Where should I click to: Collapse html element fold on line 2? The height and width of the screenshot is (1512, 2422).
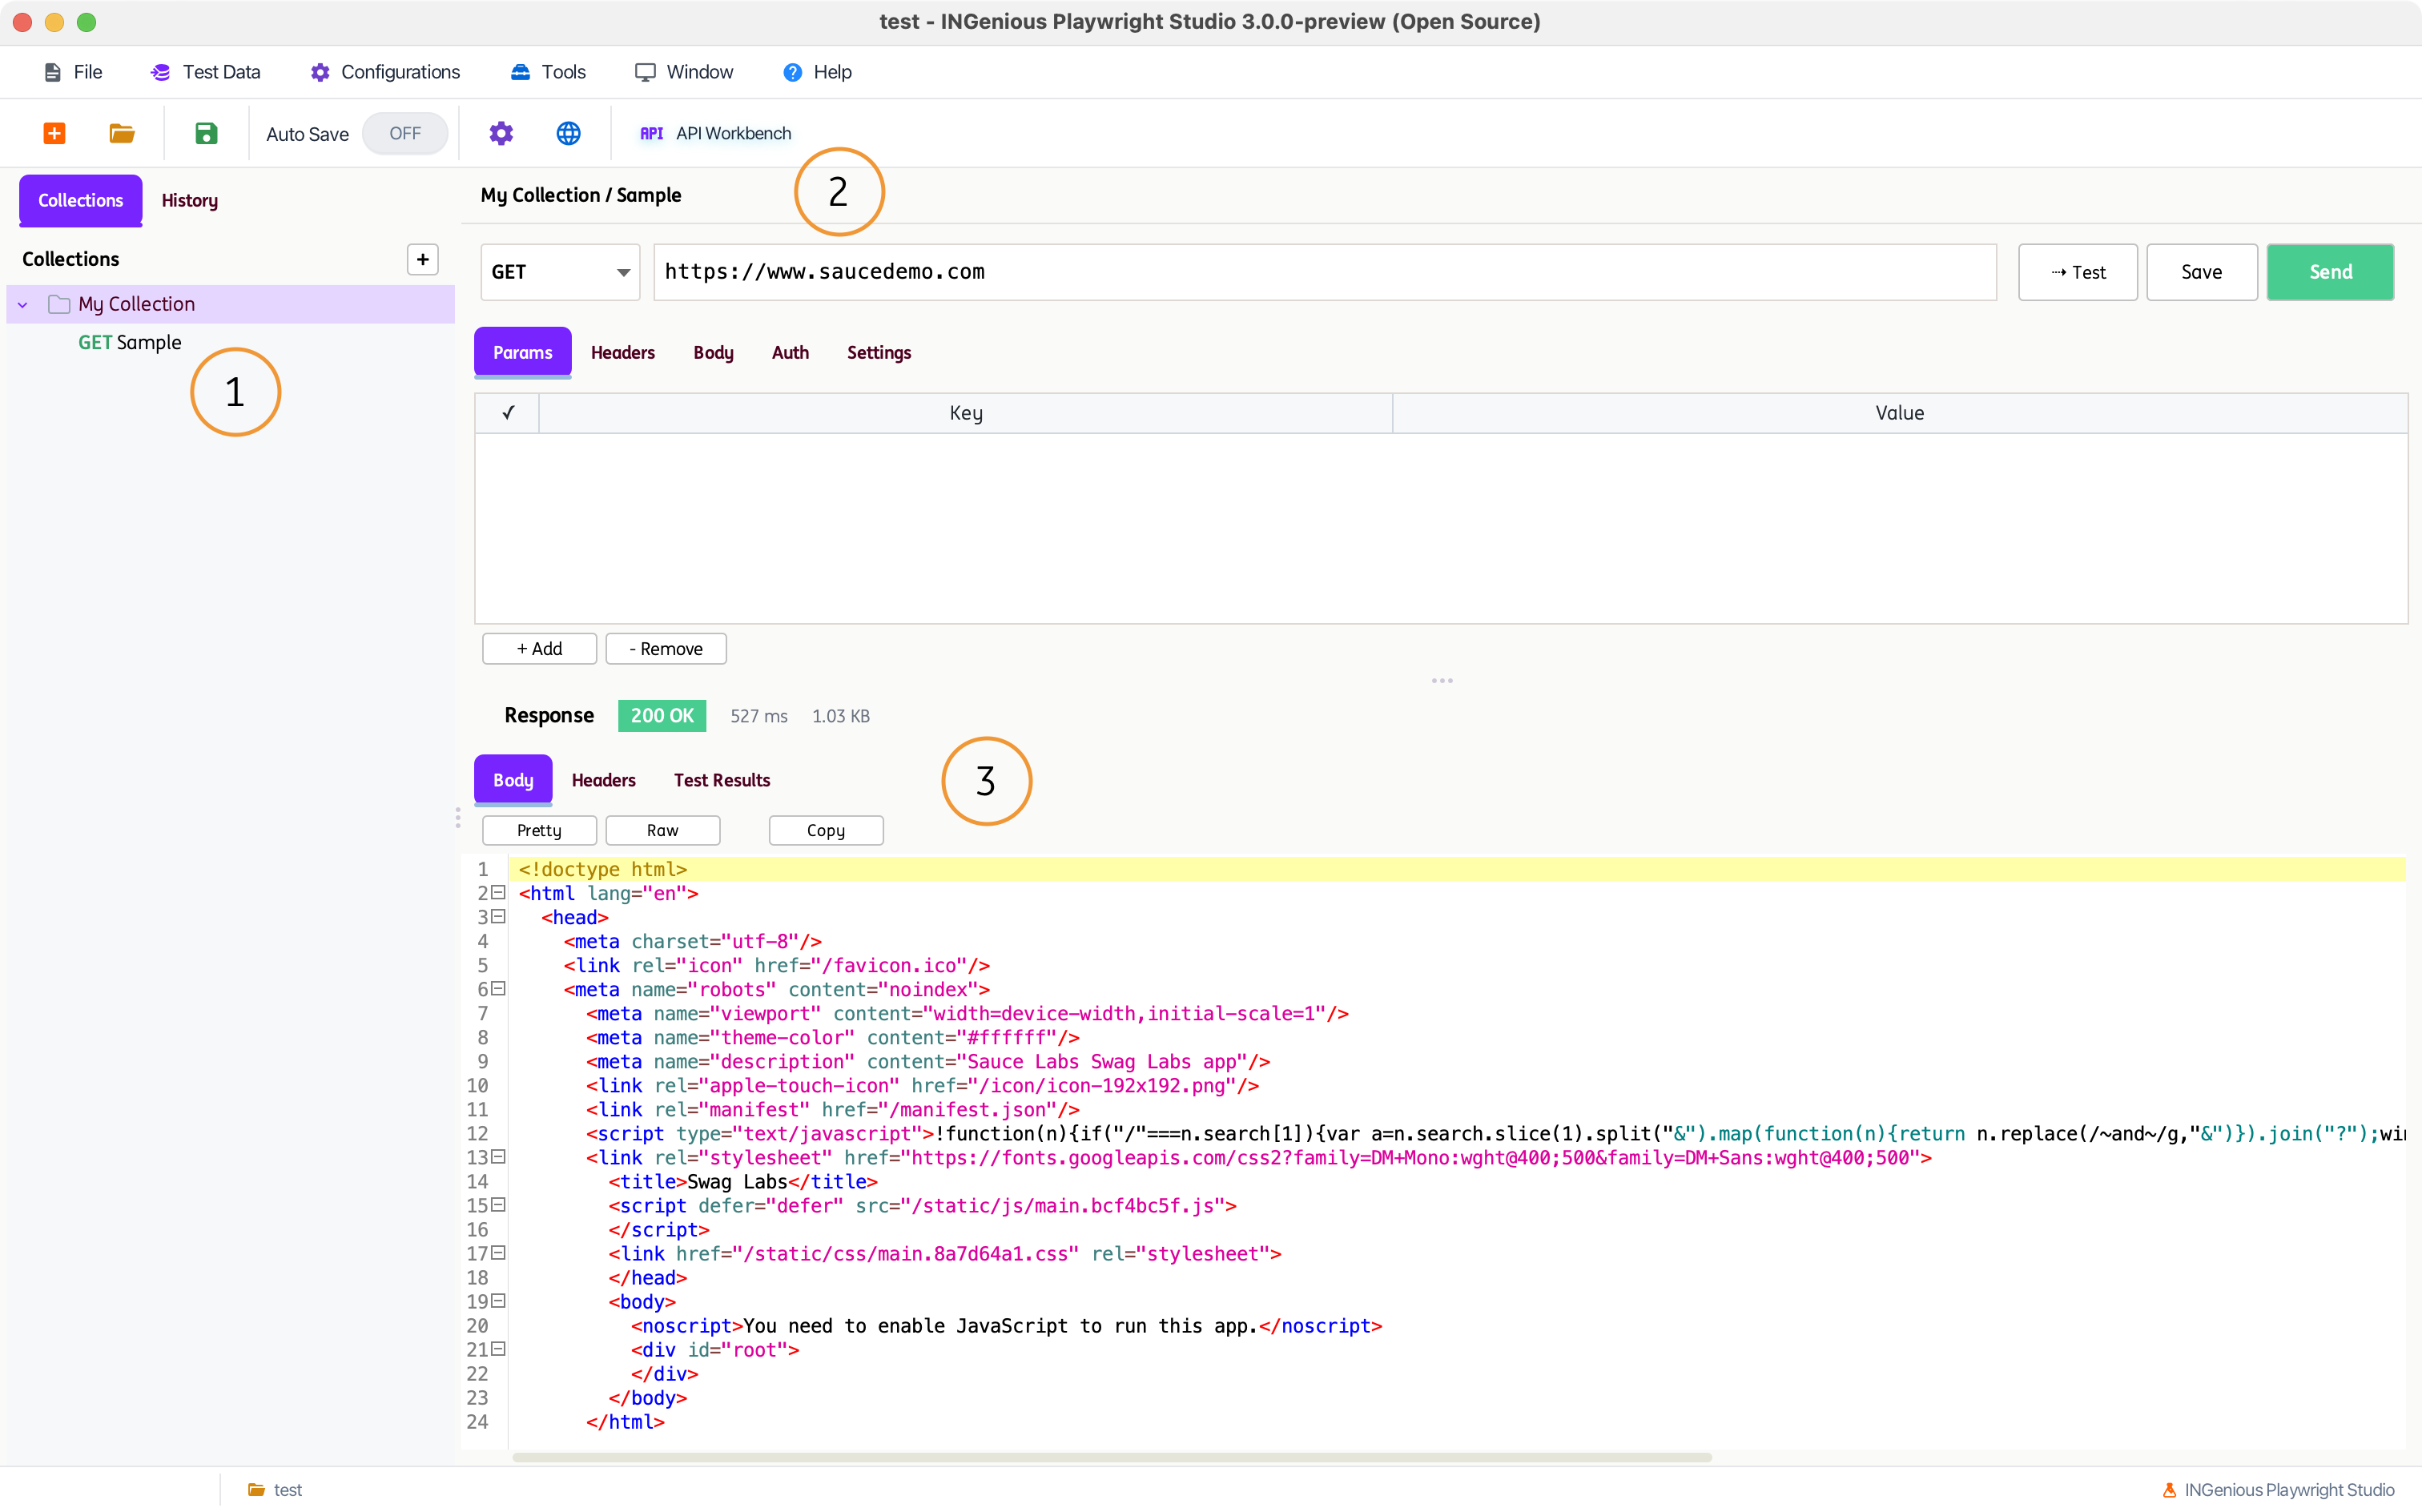(498, 893)
